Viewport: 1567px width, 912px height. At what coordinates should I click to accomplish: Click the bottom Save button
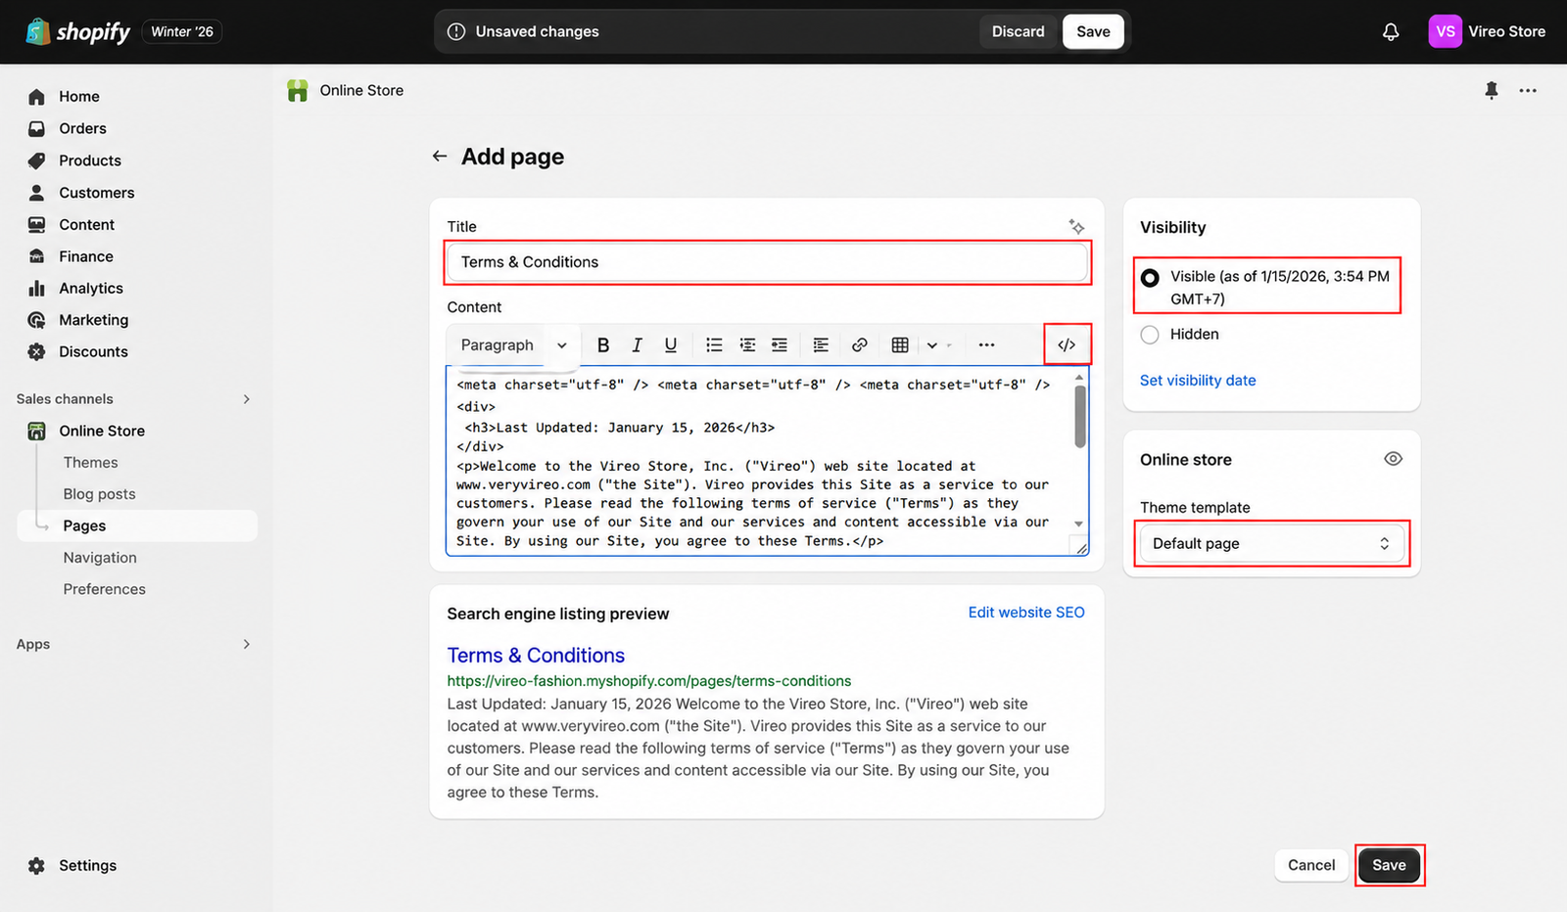1389,865
